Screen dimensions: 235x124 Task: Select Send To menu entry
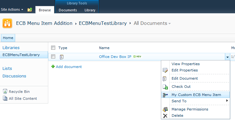tap(179, 101)
